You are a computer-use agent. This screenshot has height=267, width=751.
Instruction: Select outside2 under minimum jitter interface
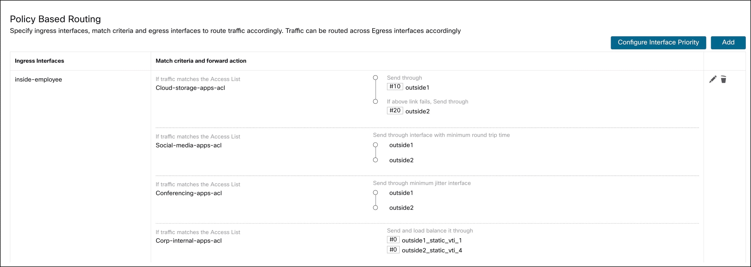pos(375,208)
